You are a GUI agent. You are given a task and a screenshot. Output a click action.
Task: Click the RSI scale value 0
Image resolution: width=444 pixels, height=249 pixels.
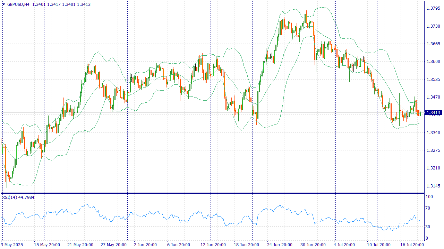[x=427, y=238]
